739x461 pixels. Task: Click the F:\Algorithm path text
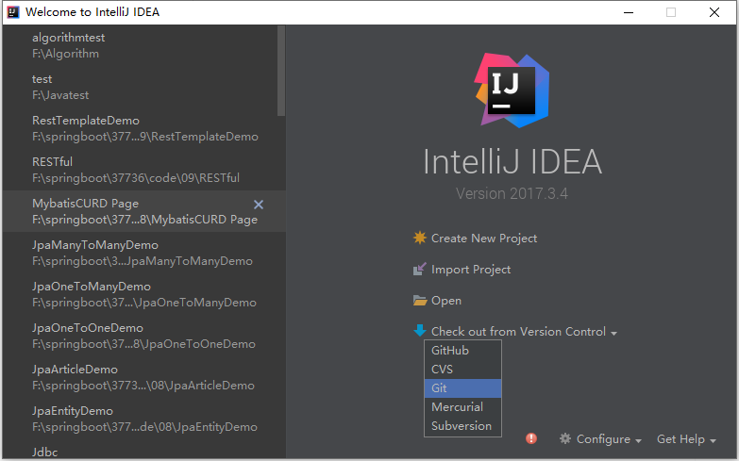pos(65,54)
